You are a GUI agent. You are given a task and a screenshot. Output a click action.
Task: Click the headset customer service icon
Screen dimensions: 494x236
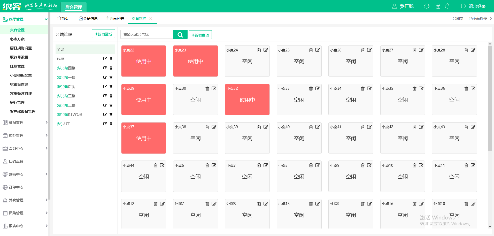coord(427,6)
